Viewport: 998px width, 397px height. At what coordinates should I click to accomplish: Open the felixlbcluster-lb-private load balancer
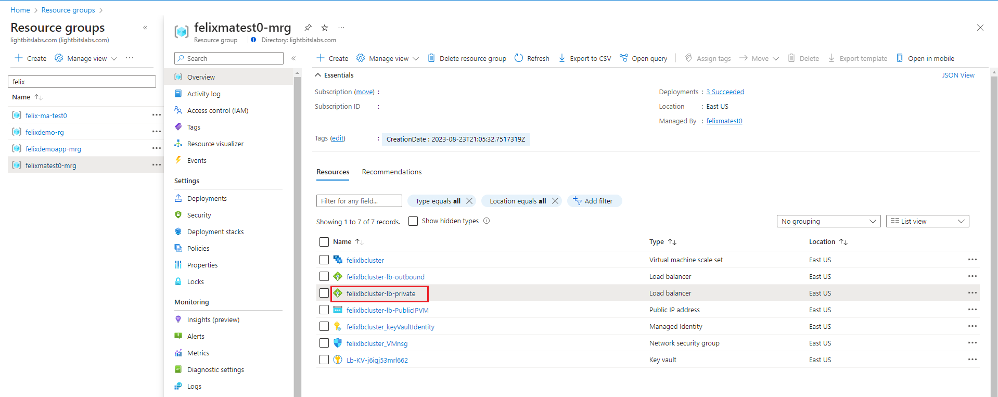pos(381,293)
